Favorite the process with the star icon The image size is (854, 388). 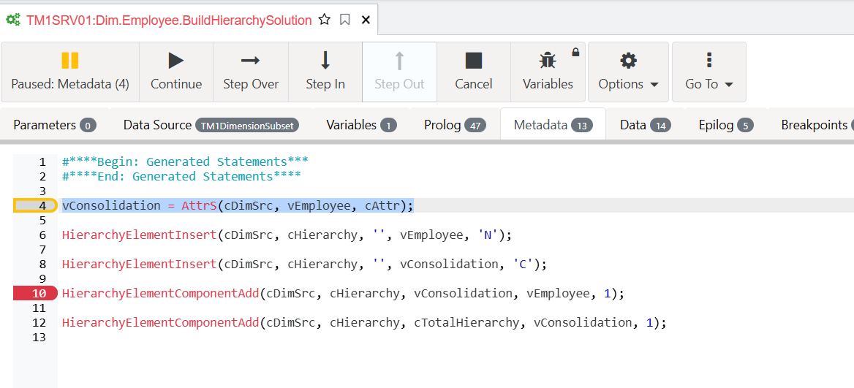coord(325,20)
